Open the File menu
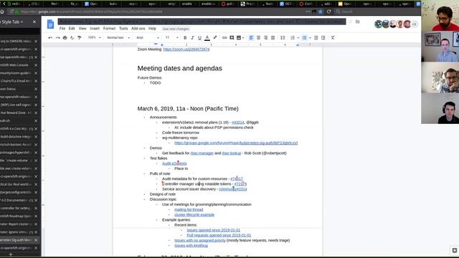 point(62,29)
